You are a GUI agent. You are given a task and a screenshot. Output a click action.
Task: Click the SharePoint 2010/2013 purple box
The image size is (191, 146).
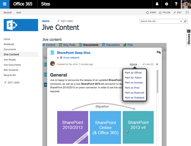tap(73, 127)
